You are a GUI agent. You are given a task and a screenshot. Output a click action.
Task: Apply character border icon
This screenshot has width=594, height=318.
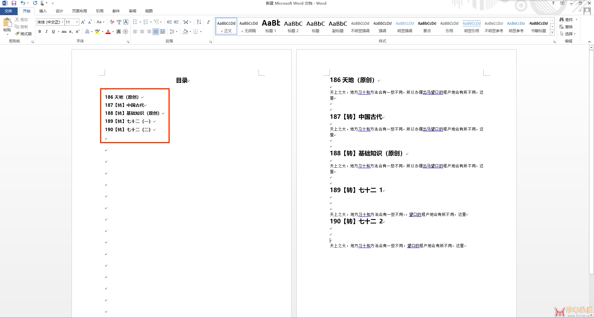tap(126, 22)
